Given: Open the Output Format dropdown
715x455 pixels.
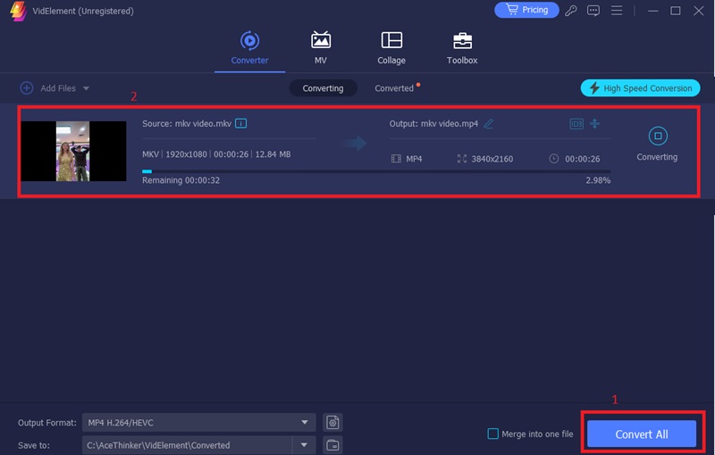Looking at the screenshot, I should [198, 423].
